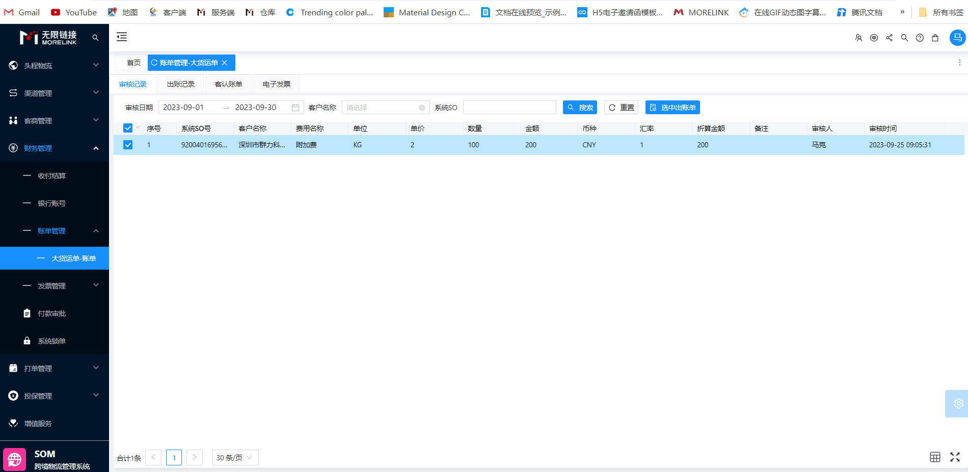Screen dimensions: 968x472
Task: Expand the 投保管理 menu
Action: click(x=55, y=396)
